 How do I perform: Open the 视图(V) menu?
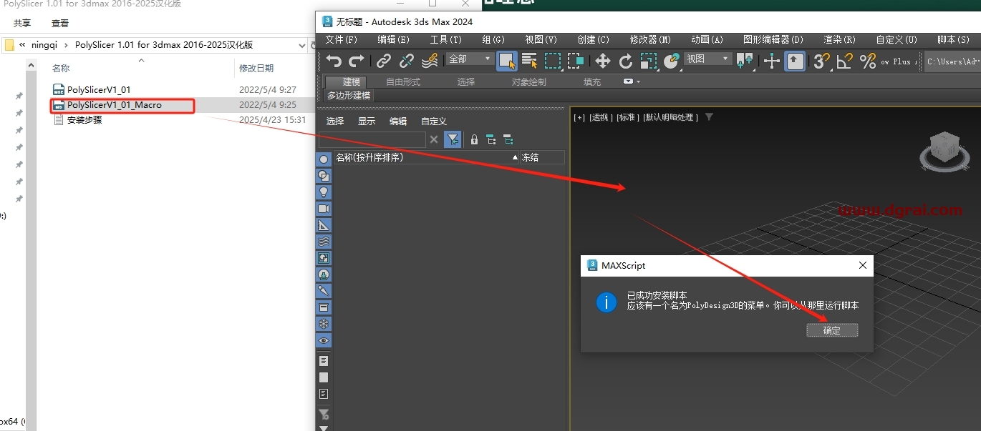coord(541,39)
